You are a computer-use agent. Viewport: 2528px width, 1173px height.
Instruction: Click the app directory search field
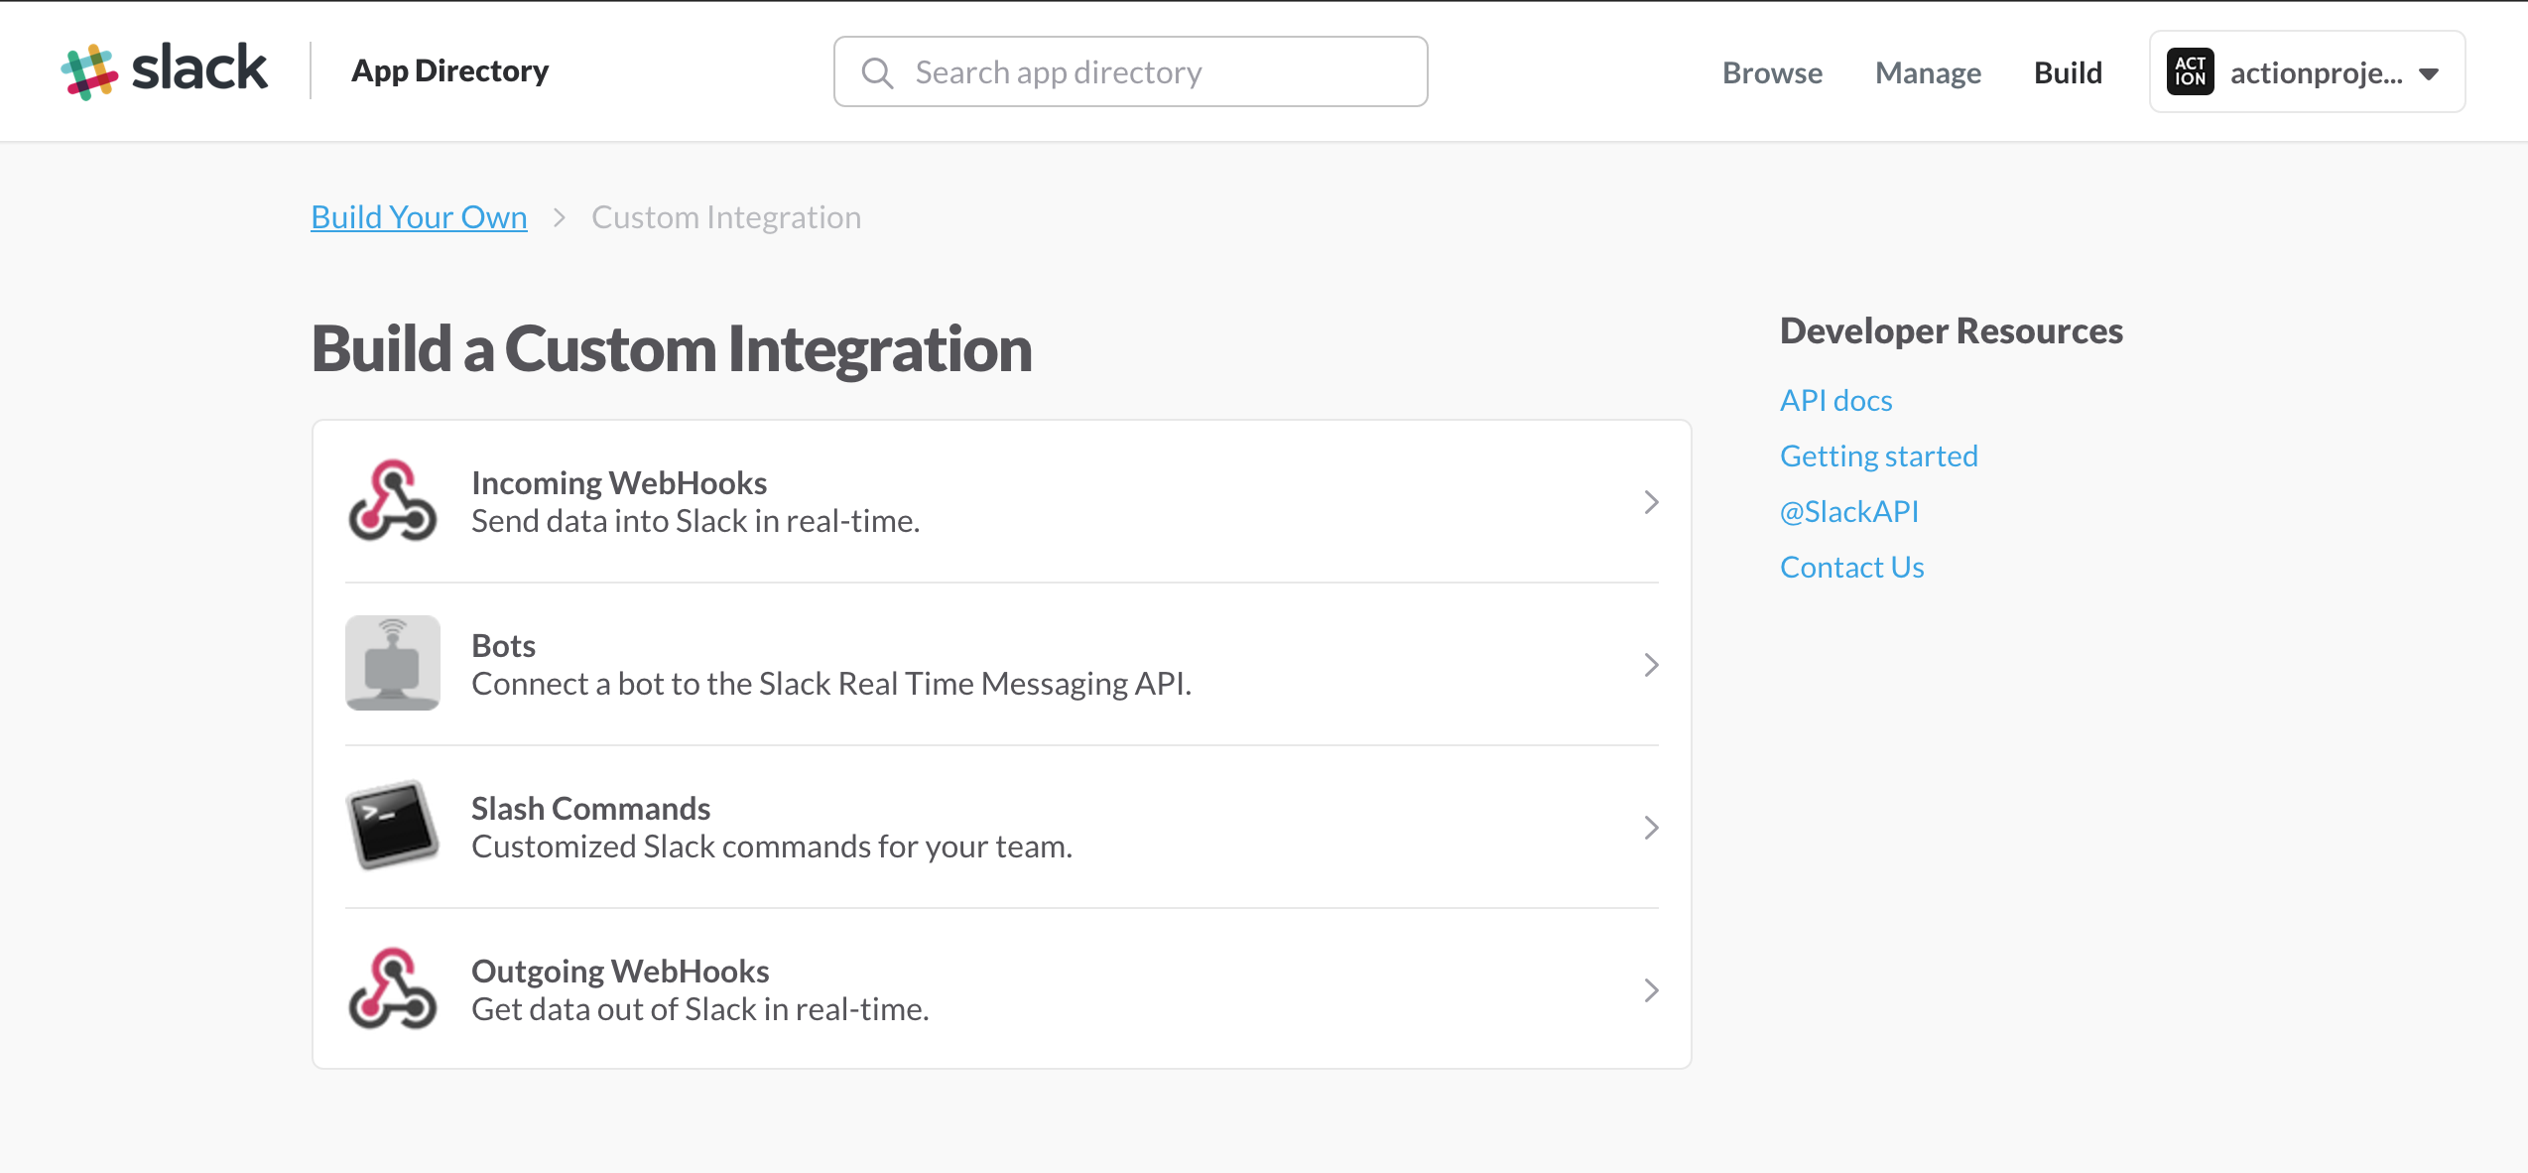(1129, 71)
